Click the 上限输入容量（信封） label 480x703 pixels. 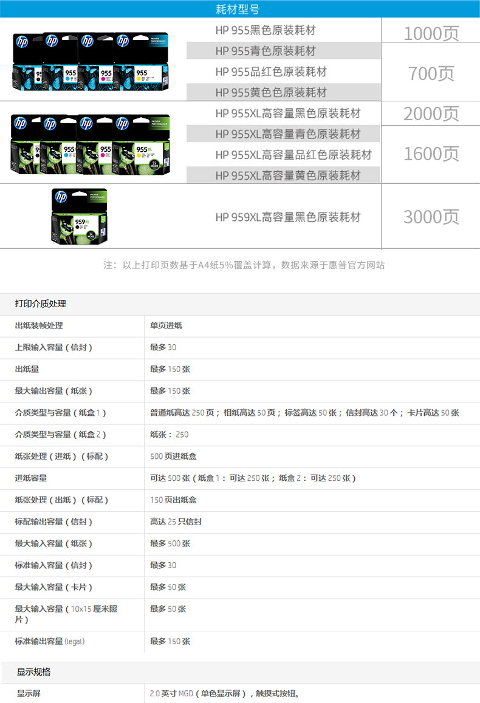tap(53, 347)
